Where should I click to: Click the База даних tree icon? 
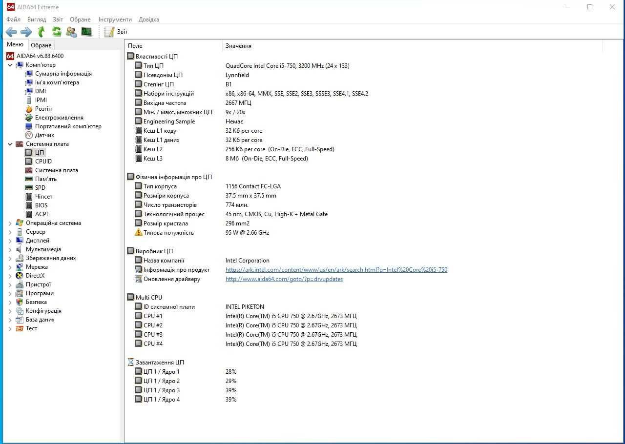(20, 320)
